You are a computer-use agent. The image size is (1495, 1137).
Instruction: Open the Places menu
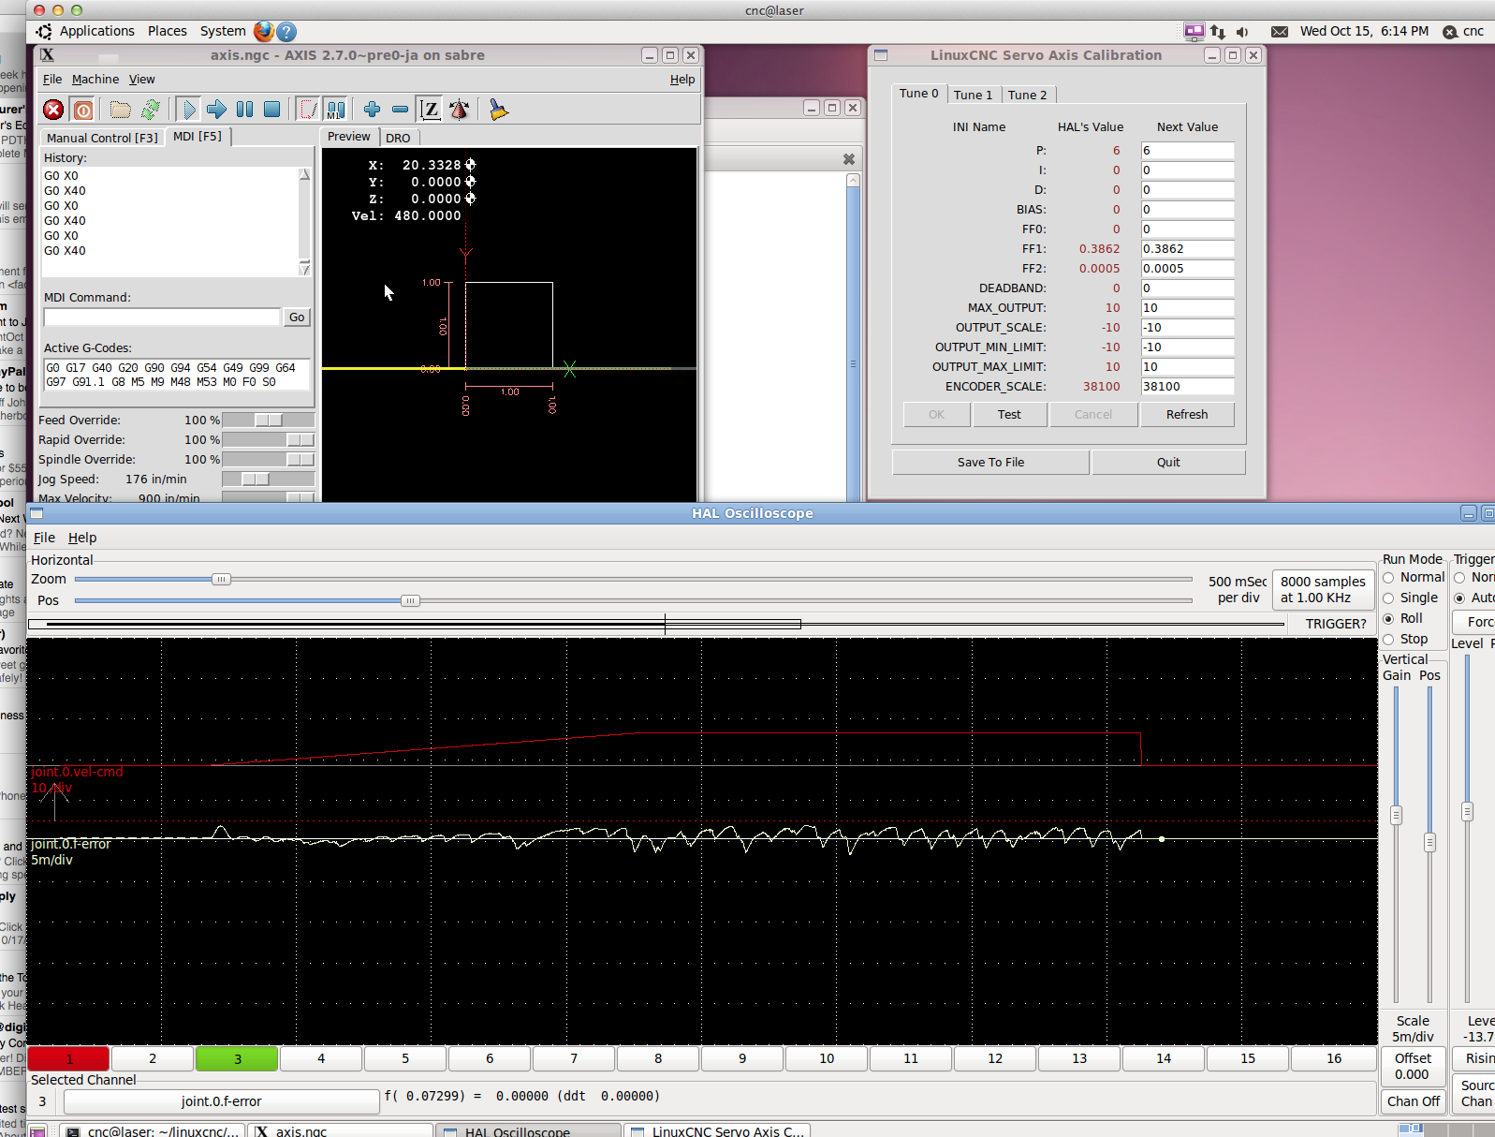(x=168, y=31)
